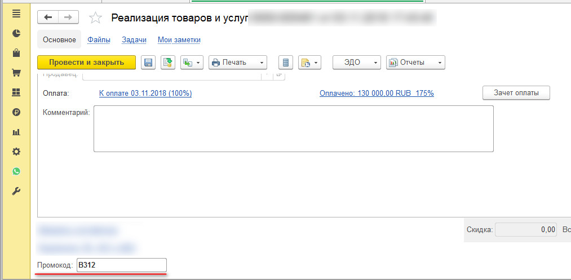The width and height of the screenshot is (571, 280).
Task: Open the ЭДО dropdown menu
Action: [356, 63]
